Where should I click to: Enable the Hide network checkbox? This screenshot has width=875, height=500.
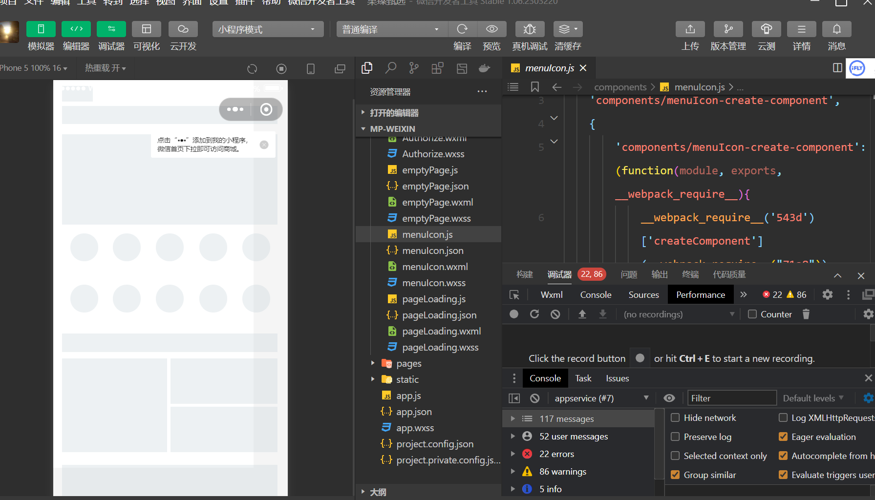coord(675,417)
